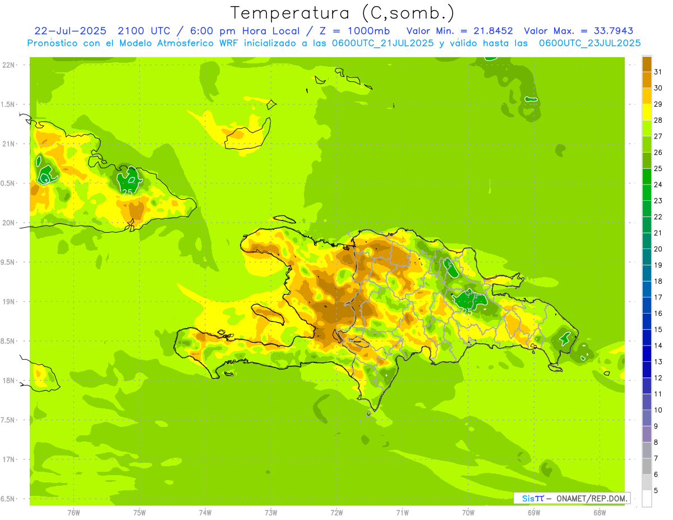Click the brown legend swatch above 31

tap(647, 64)
